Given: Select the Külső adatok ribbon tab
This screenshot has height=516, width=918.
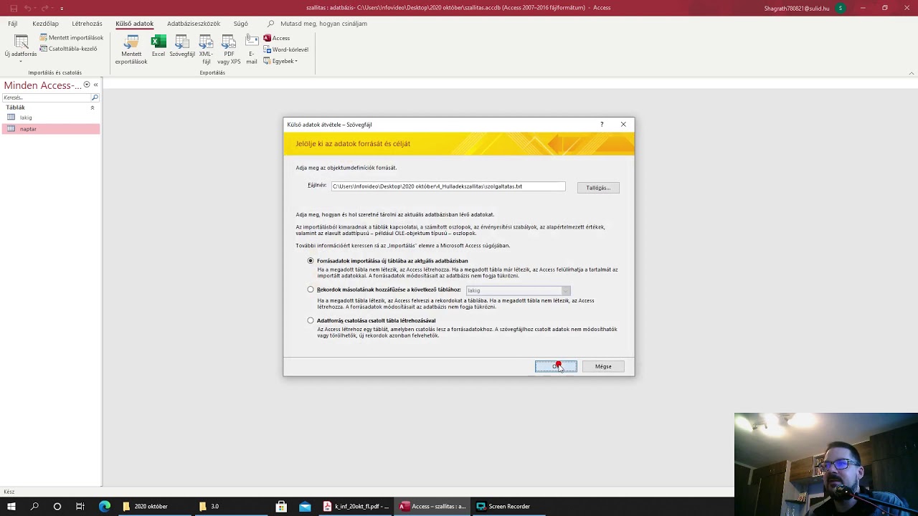Looking at the screenshot, I should (x=135, y=24).
